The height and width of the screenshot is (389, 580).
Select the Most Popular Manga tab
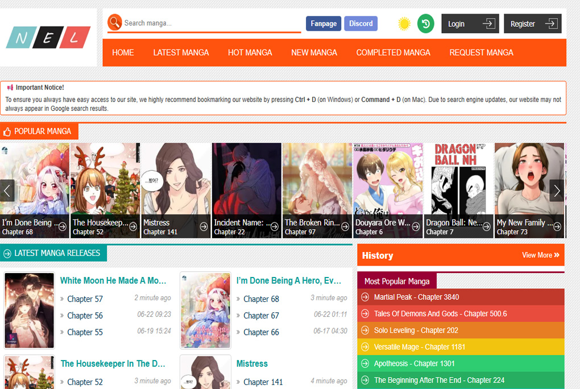coord(397,281)
